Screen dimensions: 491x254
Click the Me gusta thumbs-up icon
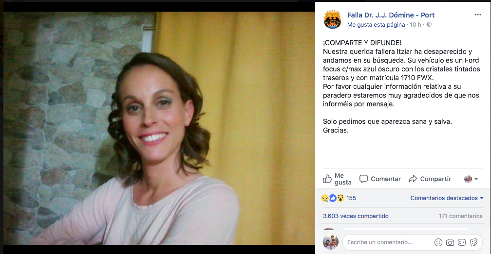327,179
